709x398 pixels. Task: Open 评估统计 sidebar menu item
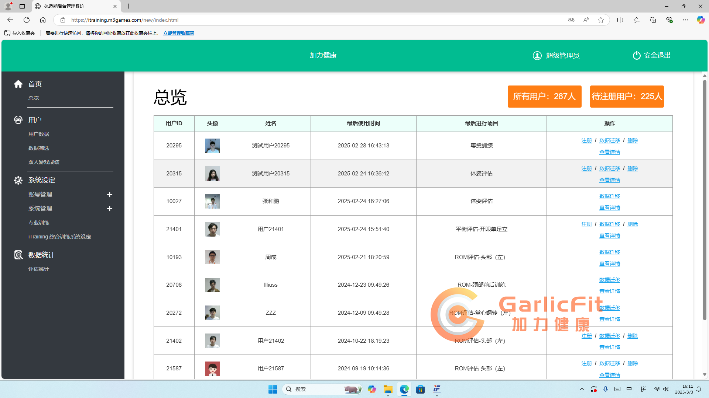point(38,269)
